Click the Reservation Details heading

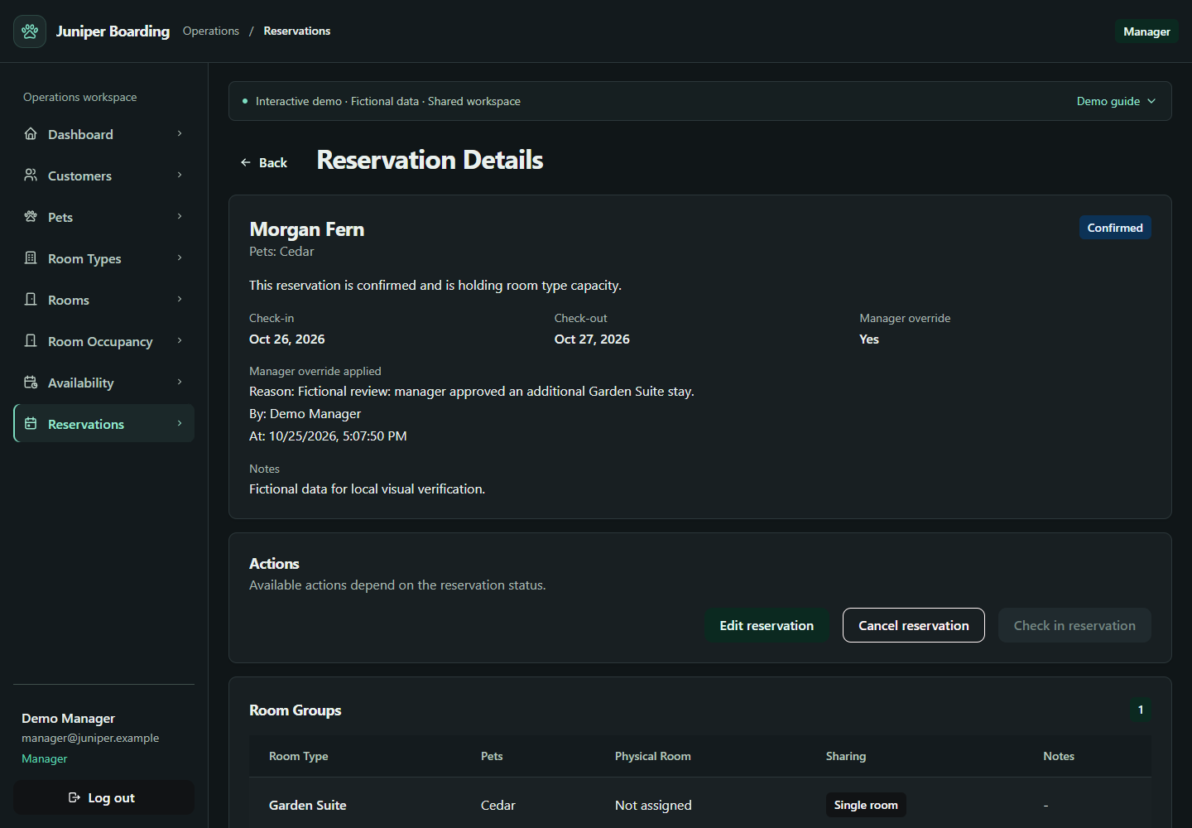coord(430,160)
